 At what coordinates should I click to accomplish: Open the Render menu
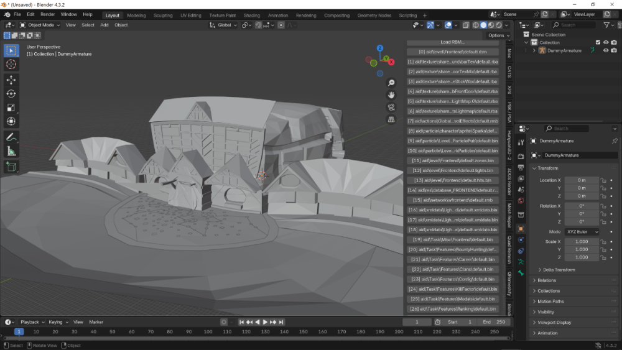[47, 14]
